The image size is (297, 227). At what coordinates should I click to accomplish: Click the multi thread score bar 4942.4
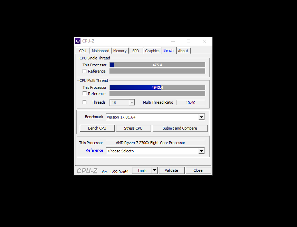[157, 87]
